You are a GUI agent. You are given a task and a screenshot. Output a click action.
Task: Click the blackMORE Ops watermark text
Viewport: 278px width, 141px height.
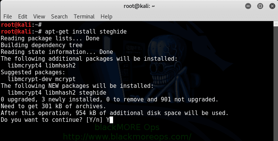click(x=127, y=127)
